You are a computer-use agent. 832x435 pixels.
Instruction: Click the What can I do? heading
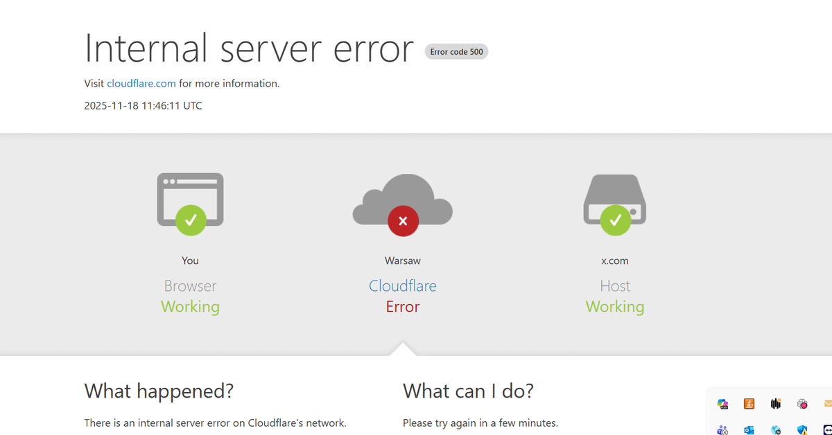point(468,391)
